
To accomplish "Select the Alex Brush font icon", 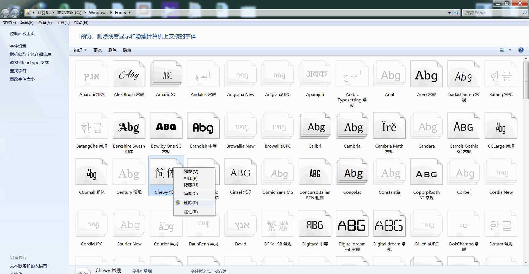I will point(129,74).
